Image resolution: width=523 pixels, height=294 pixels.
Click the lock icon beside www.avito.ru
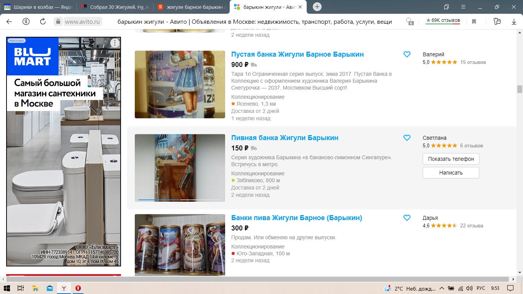(58, 21)
